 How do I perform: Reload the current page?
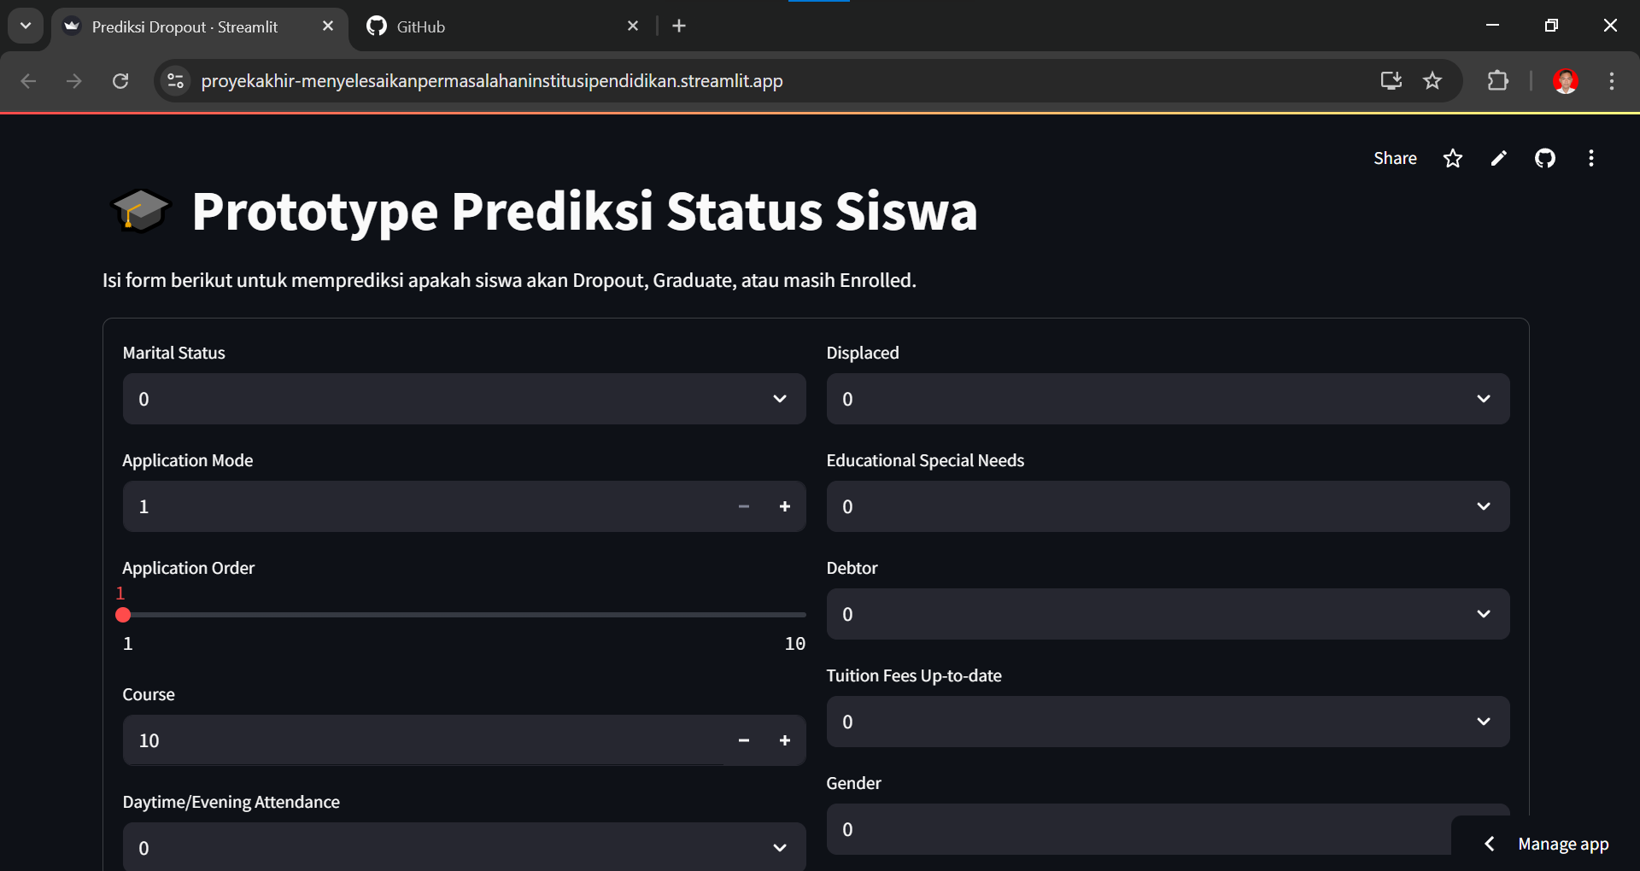point(120,81)
